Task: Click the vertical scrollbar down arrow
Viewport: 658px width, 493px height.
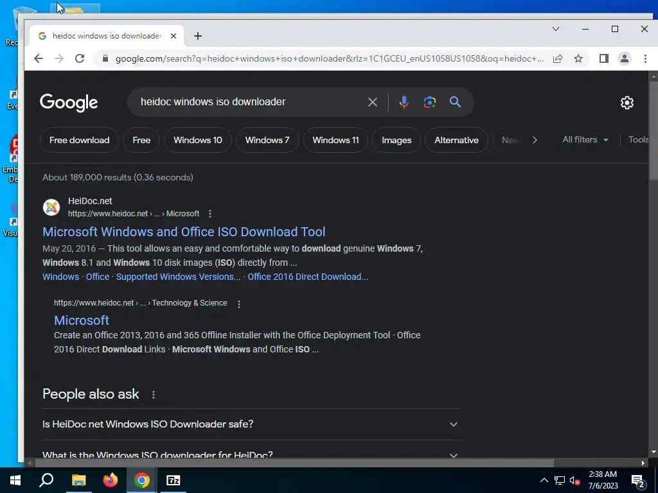Action: tap(653, 453)
